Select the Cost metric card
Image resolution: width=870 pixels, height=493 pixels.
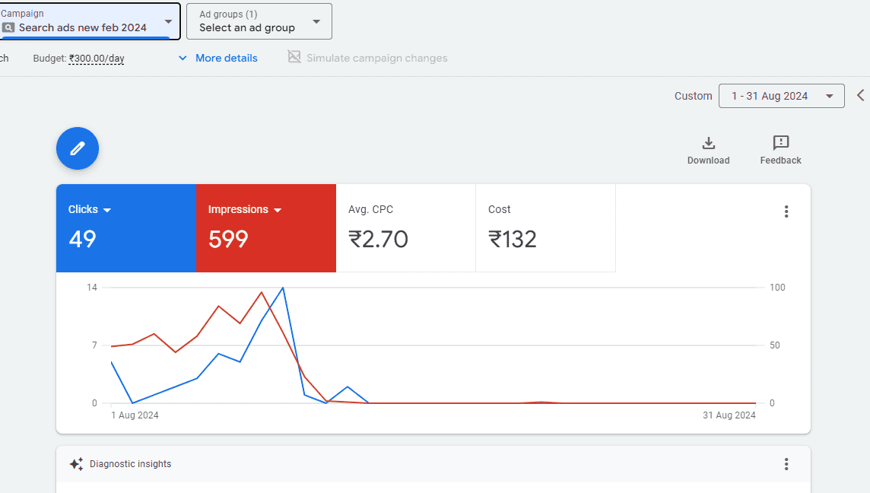point(545,227)
